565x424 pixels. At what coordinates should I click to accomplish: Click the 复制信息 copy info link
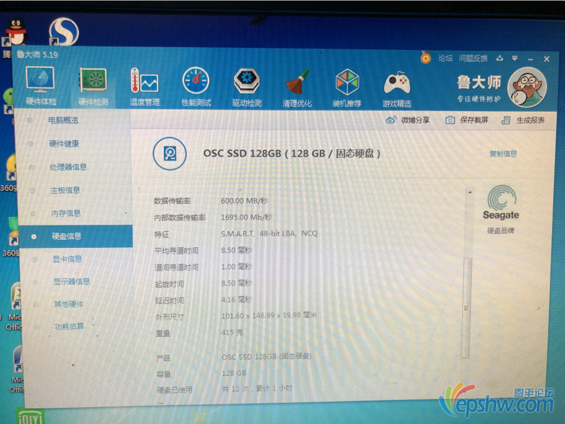[503, 154]
